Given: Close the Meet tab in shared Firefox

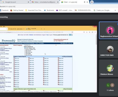Looking at the screenshot, I should (41, 29).
